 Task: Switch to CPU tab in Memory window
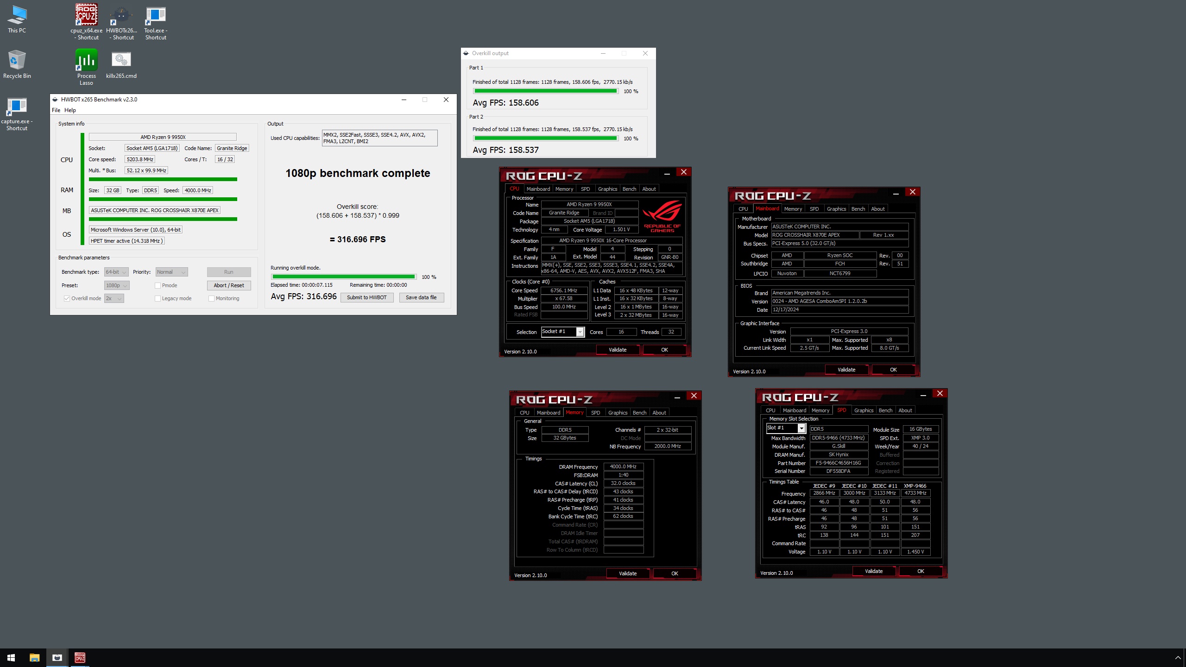(x=524, y=413)
